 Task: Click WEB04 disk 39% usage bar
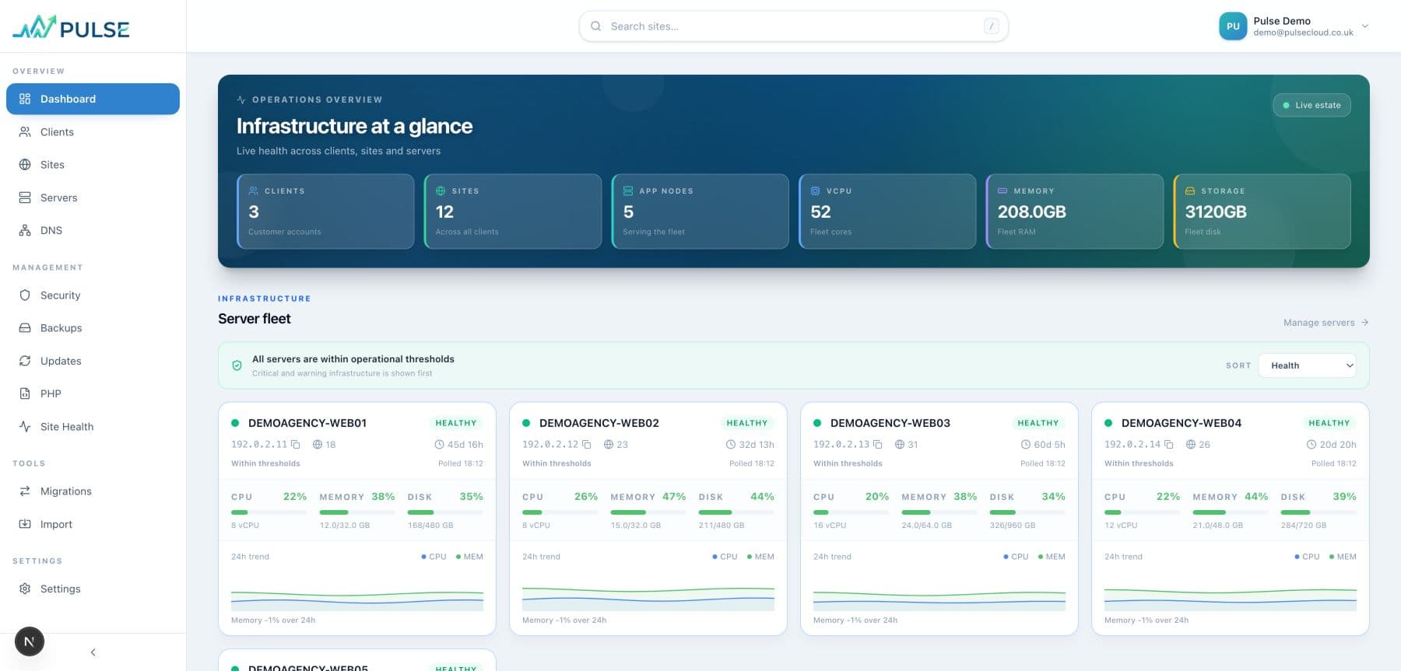tap(1318, 512)
